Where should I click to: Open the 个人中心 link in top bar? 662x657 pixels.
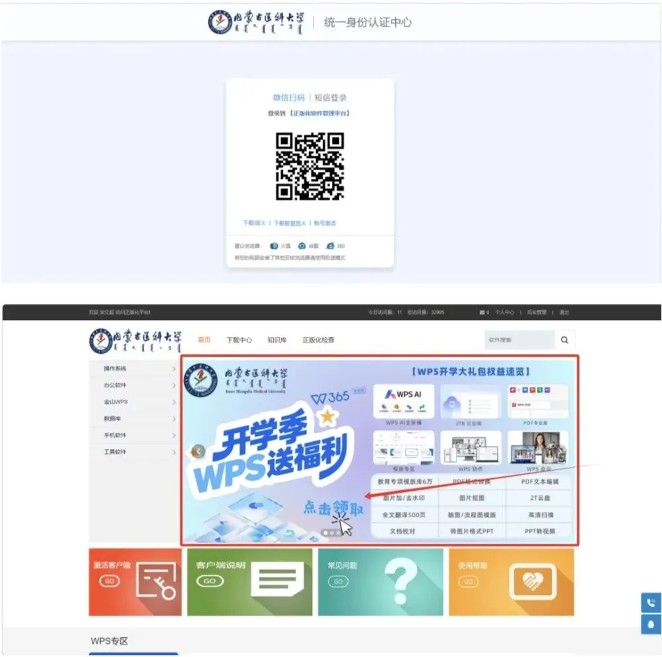pyautogui.click(x=504, y=312)
